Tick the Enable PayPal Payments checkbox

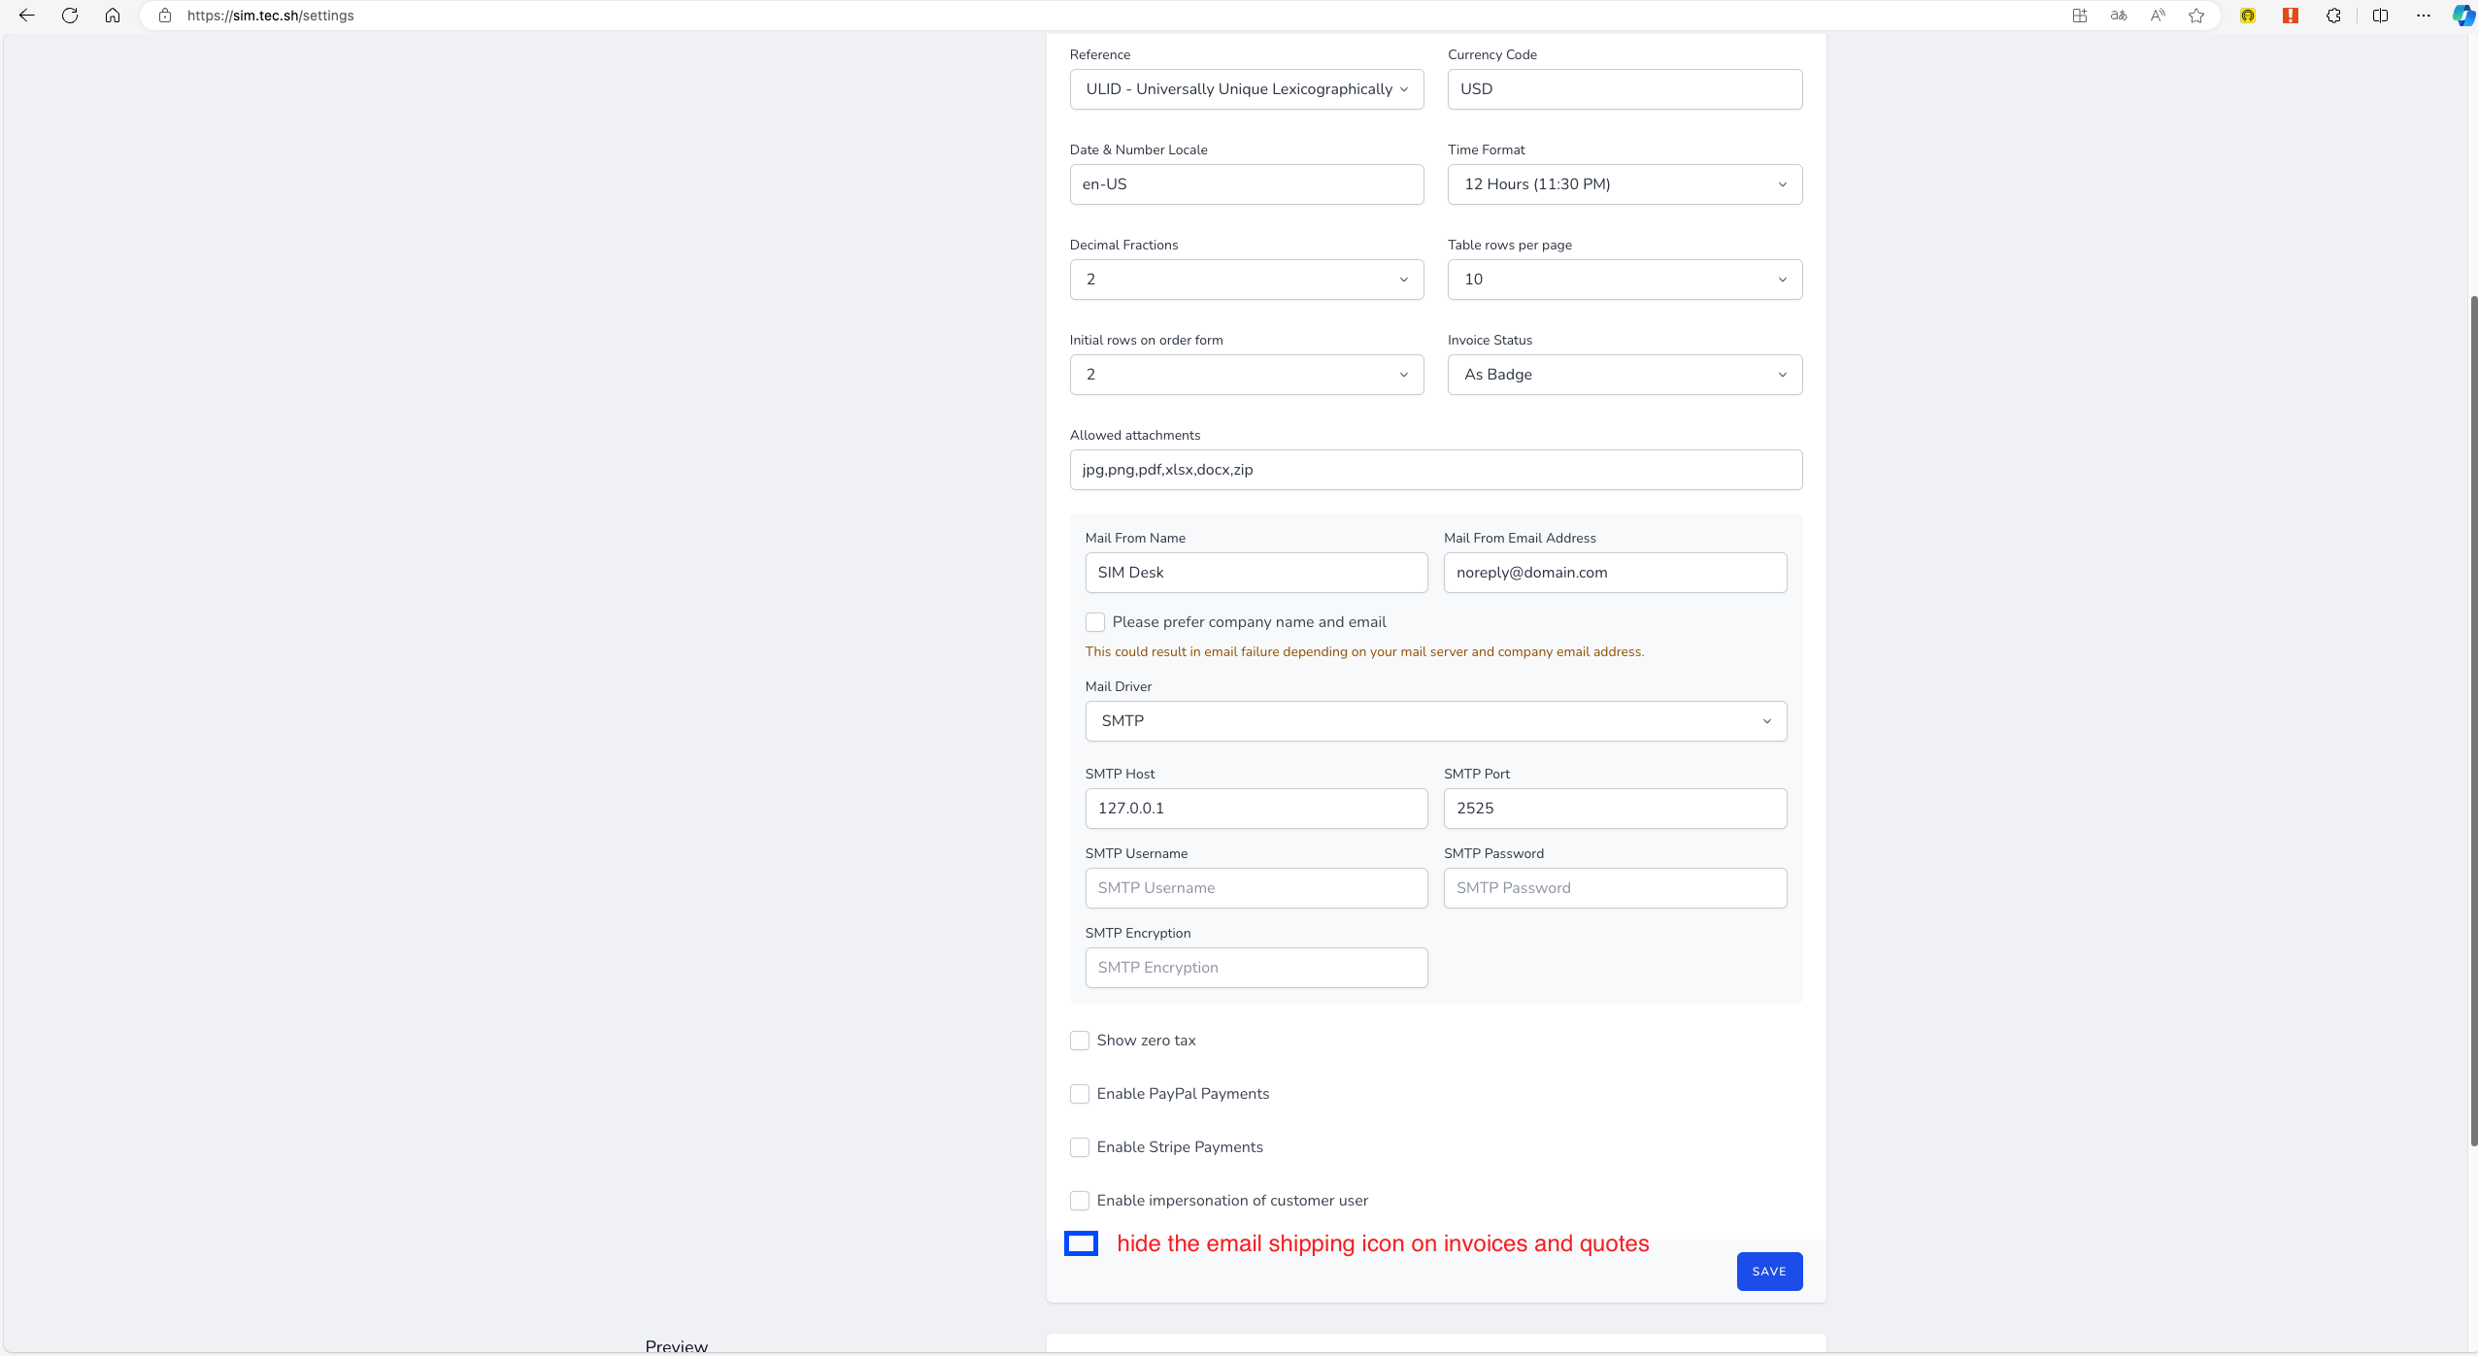pyautogui.click(x=1080, y=1094)
